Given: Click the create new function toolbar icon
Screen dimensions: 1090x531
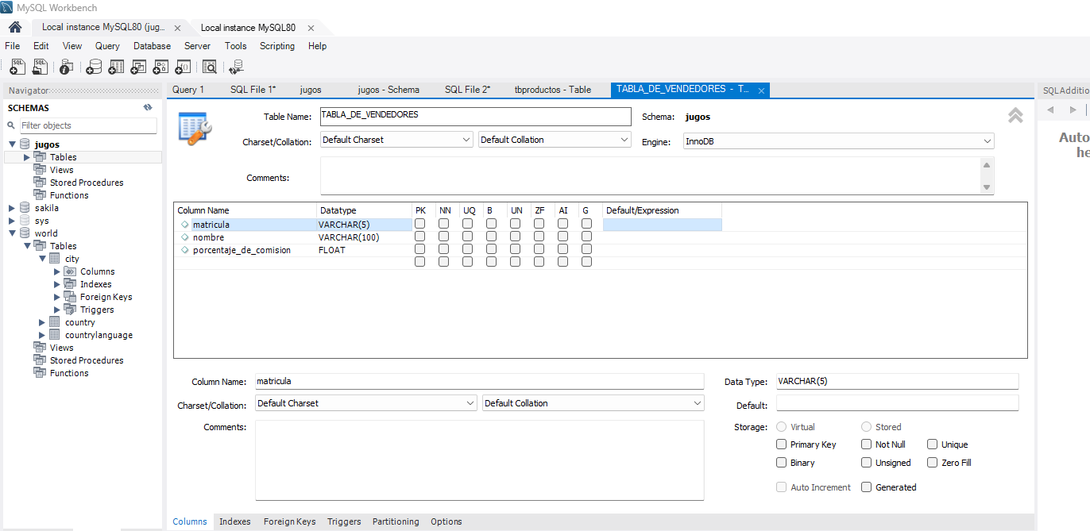Looking at the screenshot, I should point(183,67).
